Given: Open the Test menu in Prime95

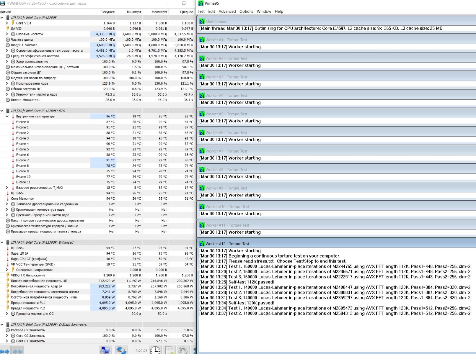Looking at the screenshot, I should (201, 12).
